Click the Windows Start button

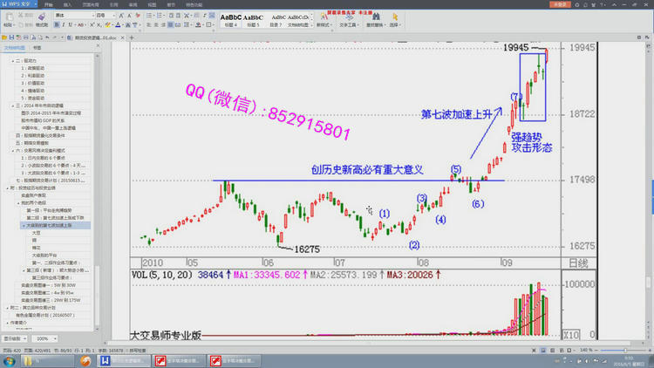pyautogui.click(x=8, y=360)
